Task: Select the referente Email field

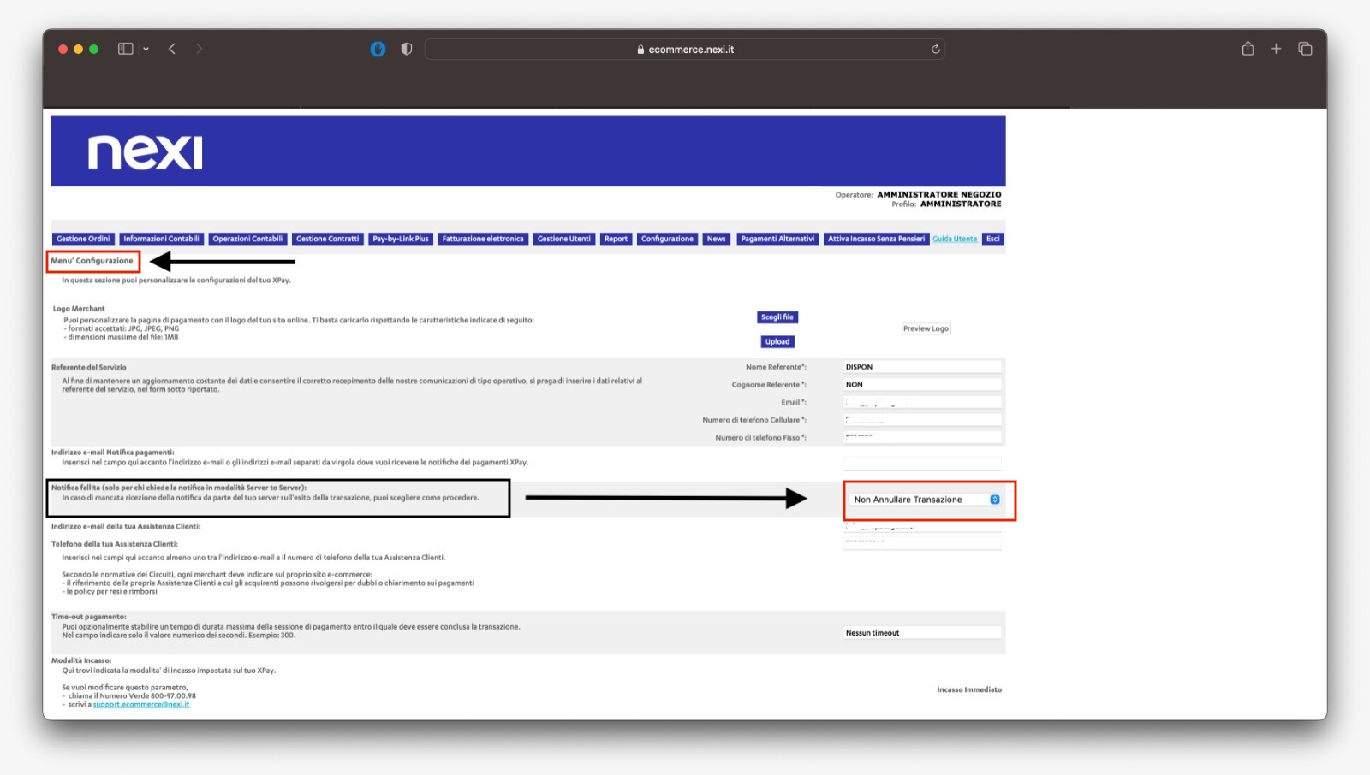Action: 922,402
